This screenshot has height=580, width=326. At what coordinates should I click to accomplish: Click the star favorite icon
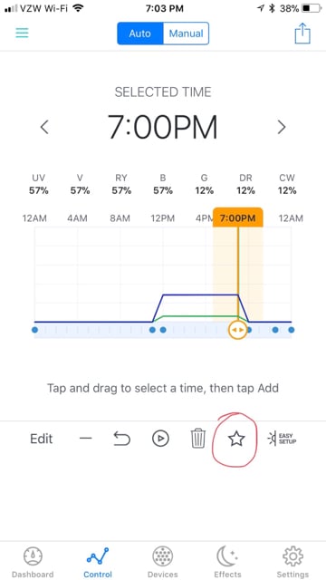236,439
